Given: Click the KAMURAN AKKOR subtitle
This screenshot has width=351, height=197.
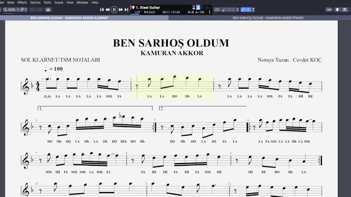Looking at the screenshot, I should 172,53.
